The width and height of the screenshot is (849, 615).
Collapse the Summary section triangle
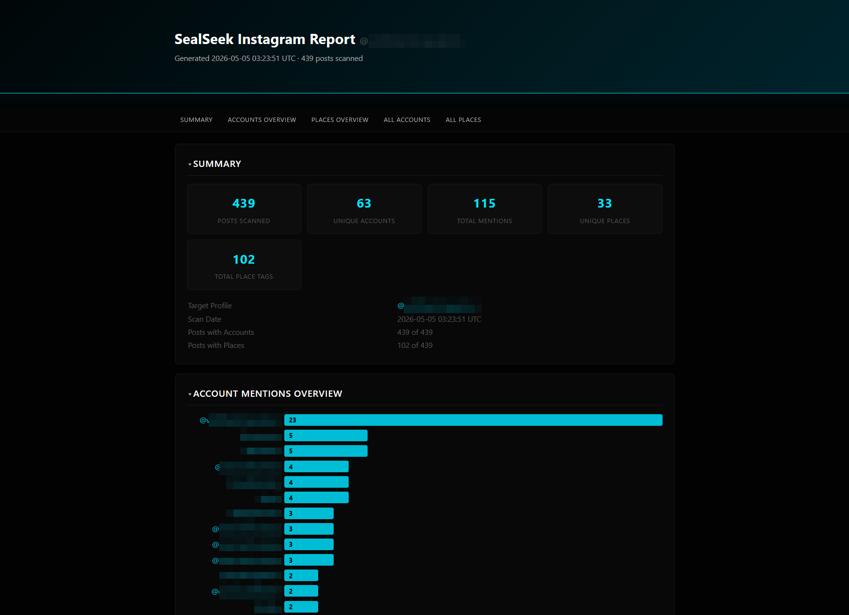pos(190,165)
